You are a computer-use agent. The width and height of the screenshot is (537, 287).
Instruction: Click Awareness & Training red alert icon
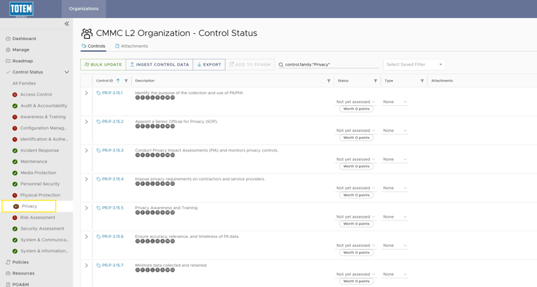(x=15, y=117)
